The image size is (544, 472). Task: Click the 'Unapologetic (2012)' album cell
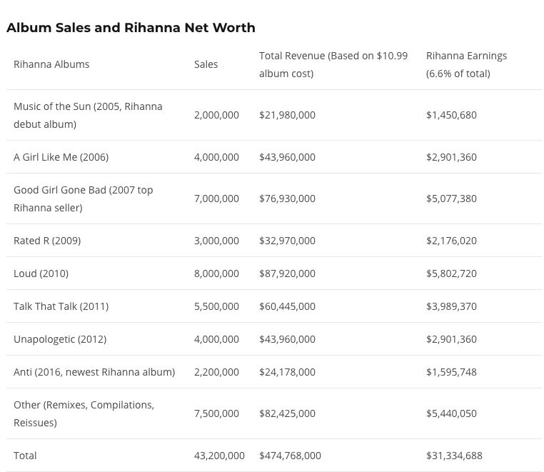(x=60, y=339)
